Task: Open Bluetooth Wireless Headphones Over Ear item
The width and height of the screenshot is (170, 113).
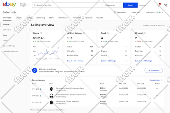Action: click(x=70, y=95)
